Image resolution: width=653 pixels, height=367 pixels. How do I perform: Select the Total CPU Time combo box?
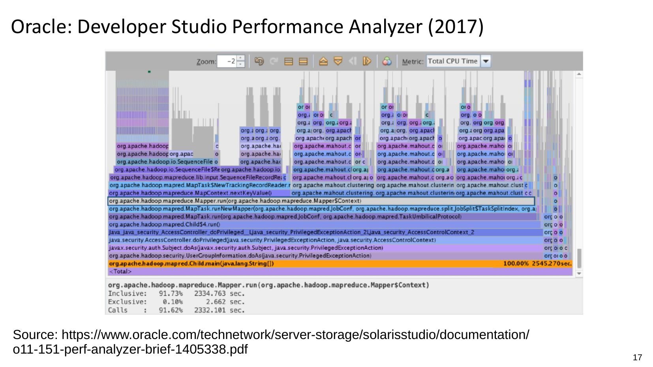pos(453,61)
